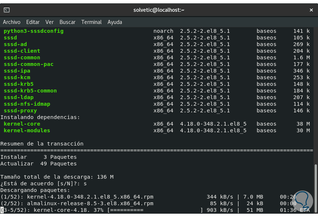Select the Ver menu

tap(50, 22)
